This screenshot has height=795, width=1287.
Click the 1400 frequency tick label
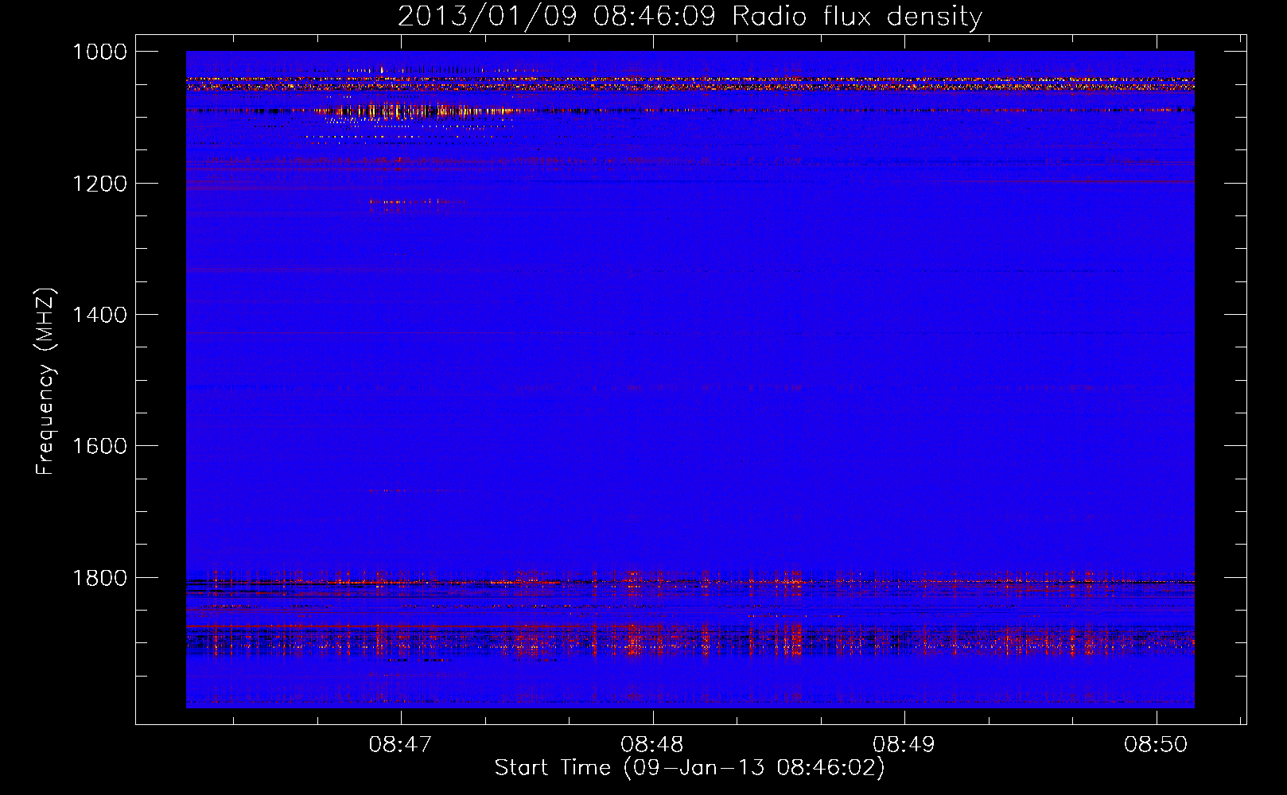click(x=99, y=315)
